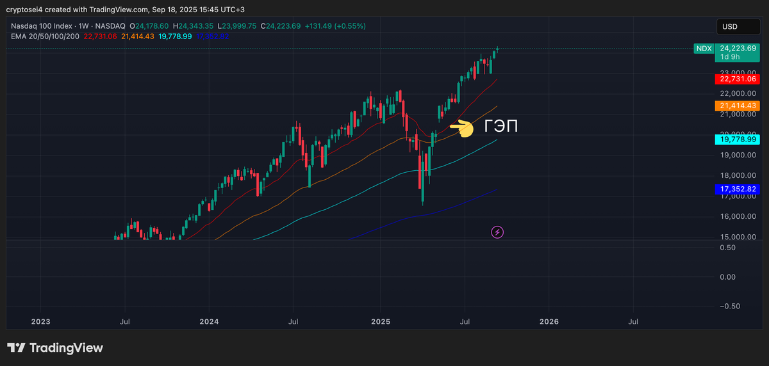Click the 0.50 lower pane axis tick
Image resolution: width=769 pixels, height=366 pixels.
pos(727,248)
